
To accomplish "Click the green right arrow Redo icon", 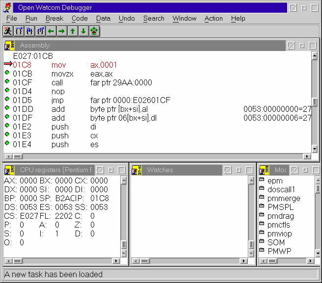I will tap(62, 31).
